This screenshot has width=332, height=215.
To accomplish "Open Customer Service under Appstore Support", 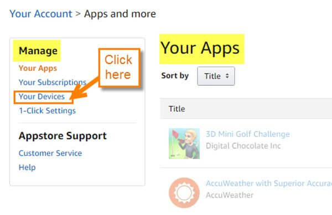I will (x=50, y=153).
